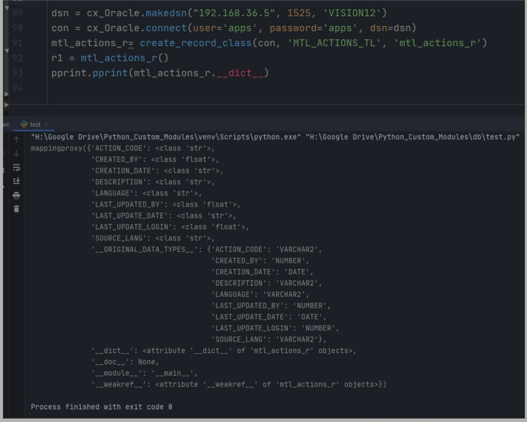This screenshot has height=422, width=527.
Task: Close the 'test' run tab
Action: point(46,125)
